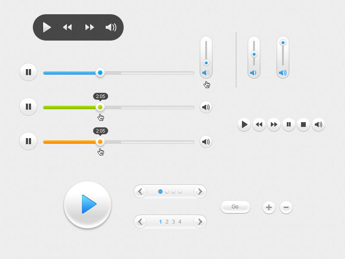Image resolution: width=345 pixels, height=259 pixels.
Task: Click fast-forward in the dark pill player
Action: tap(90, 27)
